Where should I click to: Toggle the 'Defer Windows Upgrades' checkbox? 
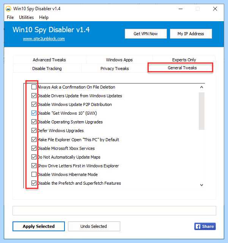point(34,130)
